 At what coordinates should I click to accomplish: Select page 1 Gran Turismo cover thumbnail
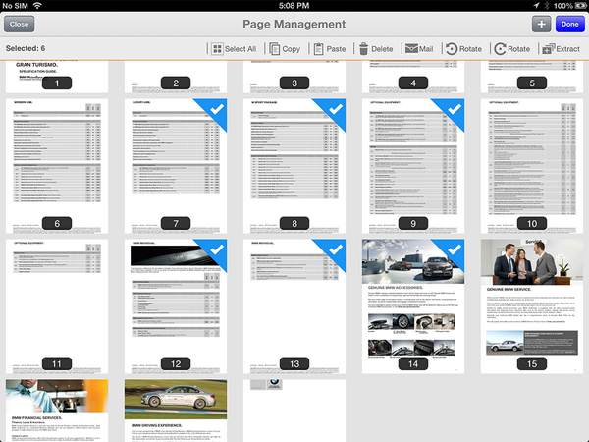(57, 77)
